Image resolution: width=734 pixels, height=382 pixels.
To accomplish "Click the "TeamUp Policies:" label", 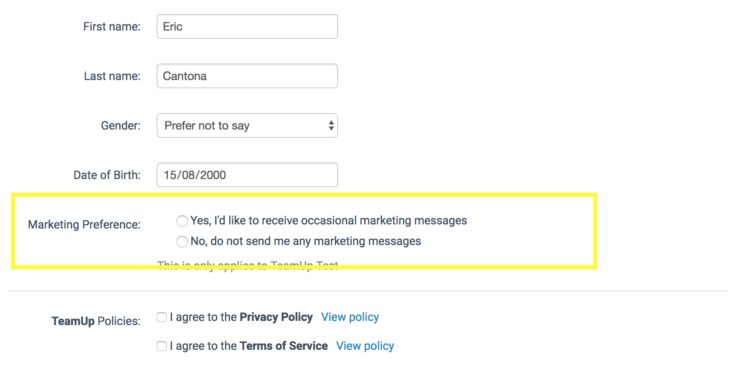I will [x=96, y=321].
